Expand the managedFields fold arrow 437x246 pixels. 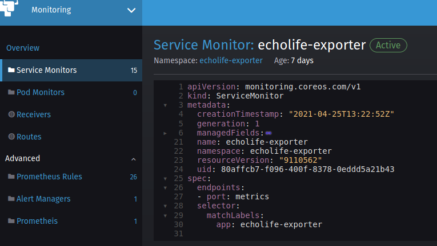point(165,133)
